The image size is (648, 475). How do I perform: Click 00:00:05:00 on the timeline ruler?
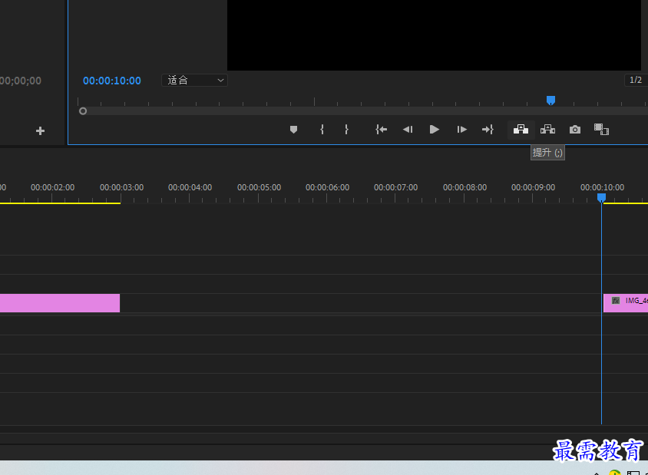(x=259, y=187)
